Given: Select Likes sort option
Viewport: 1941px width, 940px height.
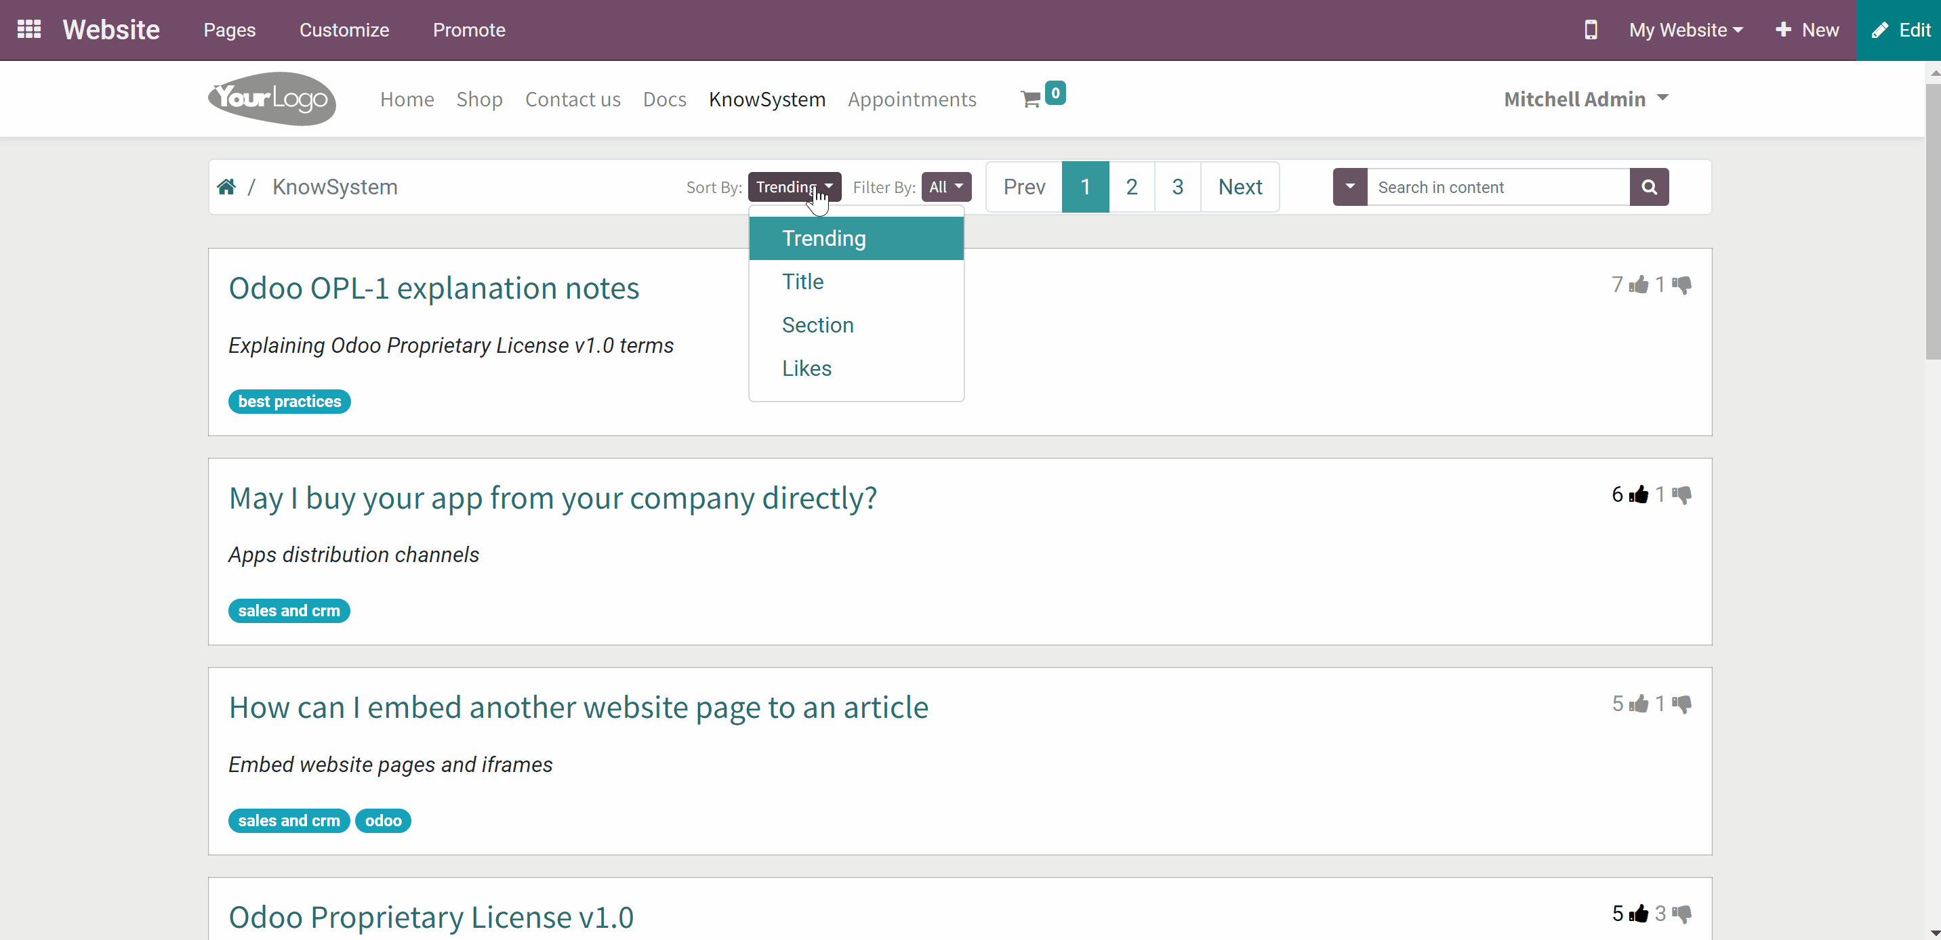Looking at the screenshot, I should [856, 368].
